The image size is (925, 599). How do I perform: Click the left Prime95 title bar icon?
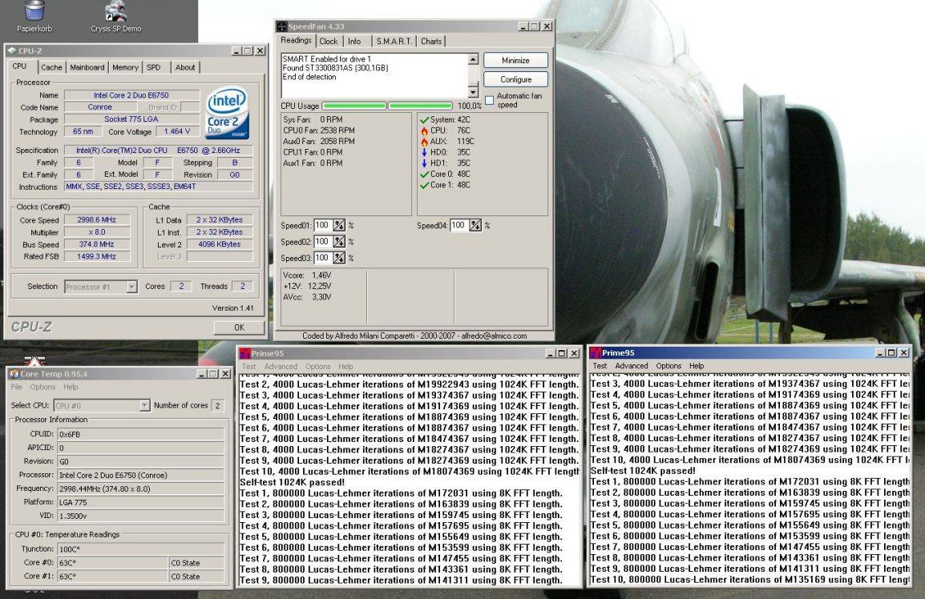point(244,353)
